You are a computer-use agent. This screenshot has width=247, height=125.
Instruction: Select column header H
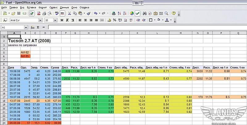click(x=89, y=33)
